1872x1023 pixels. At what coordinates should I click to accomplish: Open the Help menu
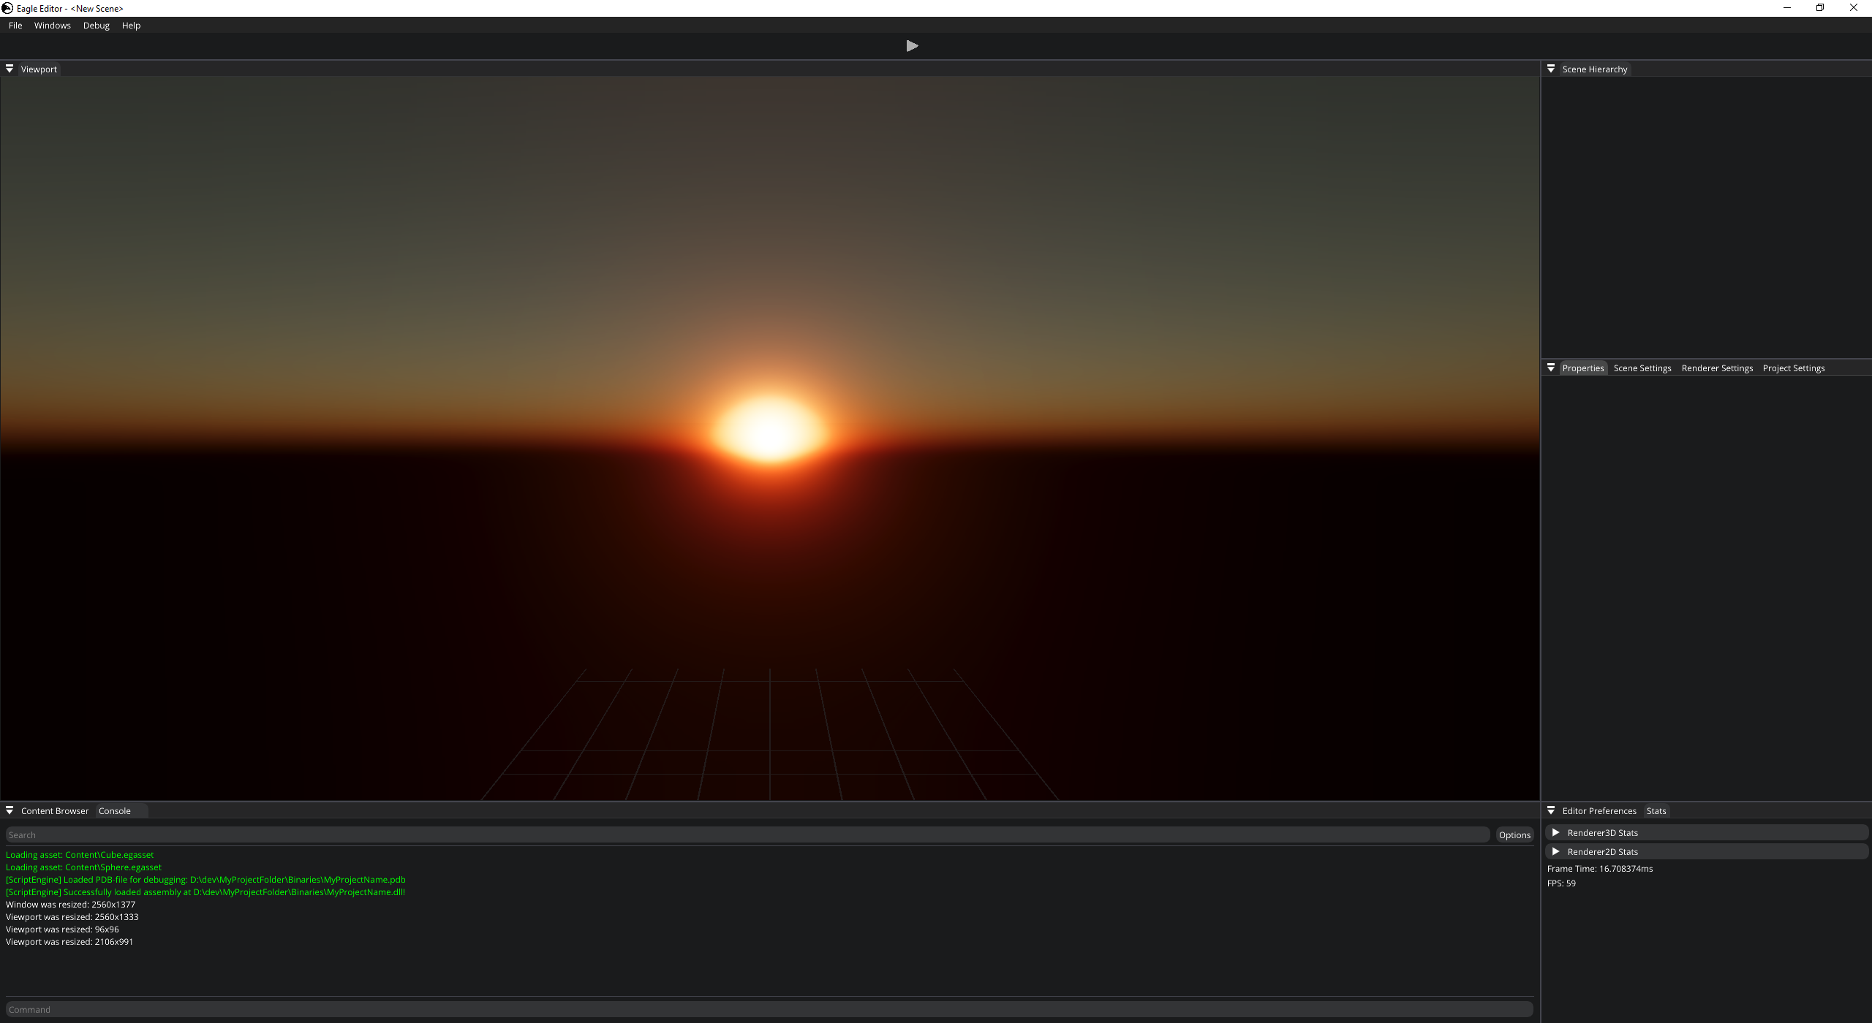point(132,26)
